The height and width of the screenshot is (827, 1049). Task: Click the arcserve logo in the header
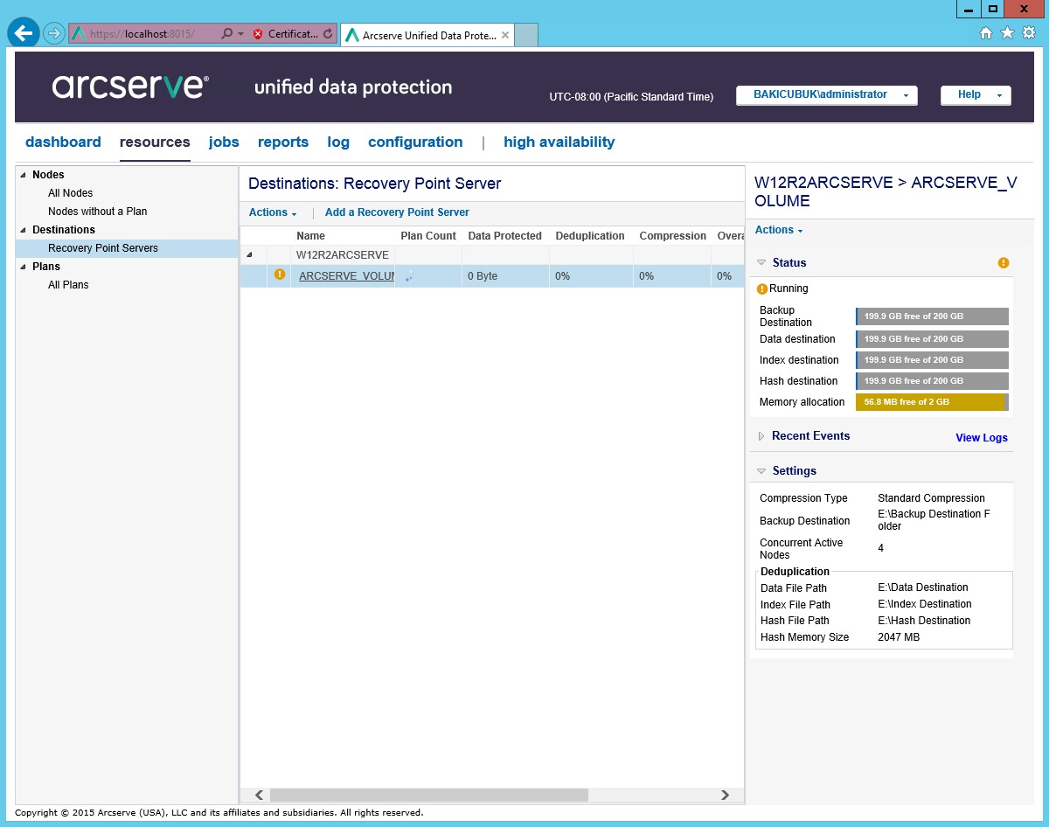(130, 86)
